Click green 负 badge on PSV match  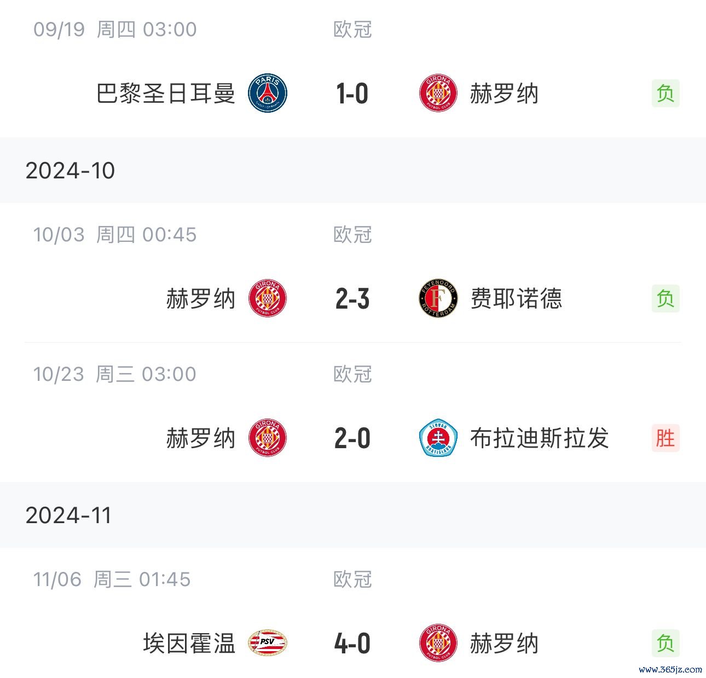pos(666,644)
